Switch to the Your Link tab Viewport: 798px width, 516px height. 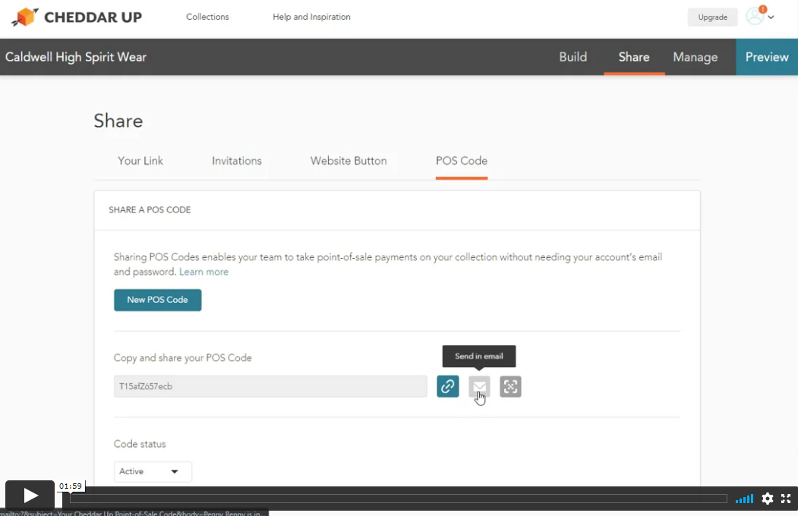pos(140,161)
